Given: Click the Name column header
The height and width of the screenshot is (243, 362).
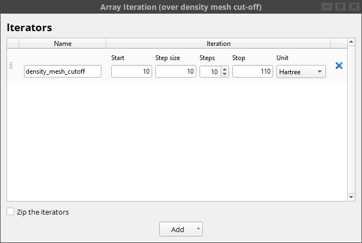Looking at the screenshot, I should coord(63,44).
